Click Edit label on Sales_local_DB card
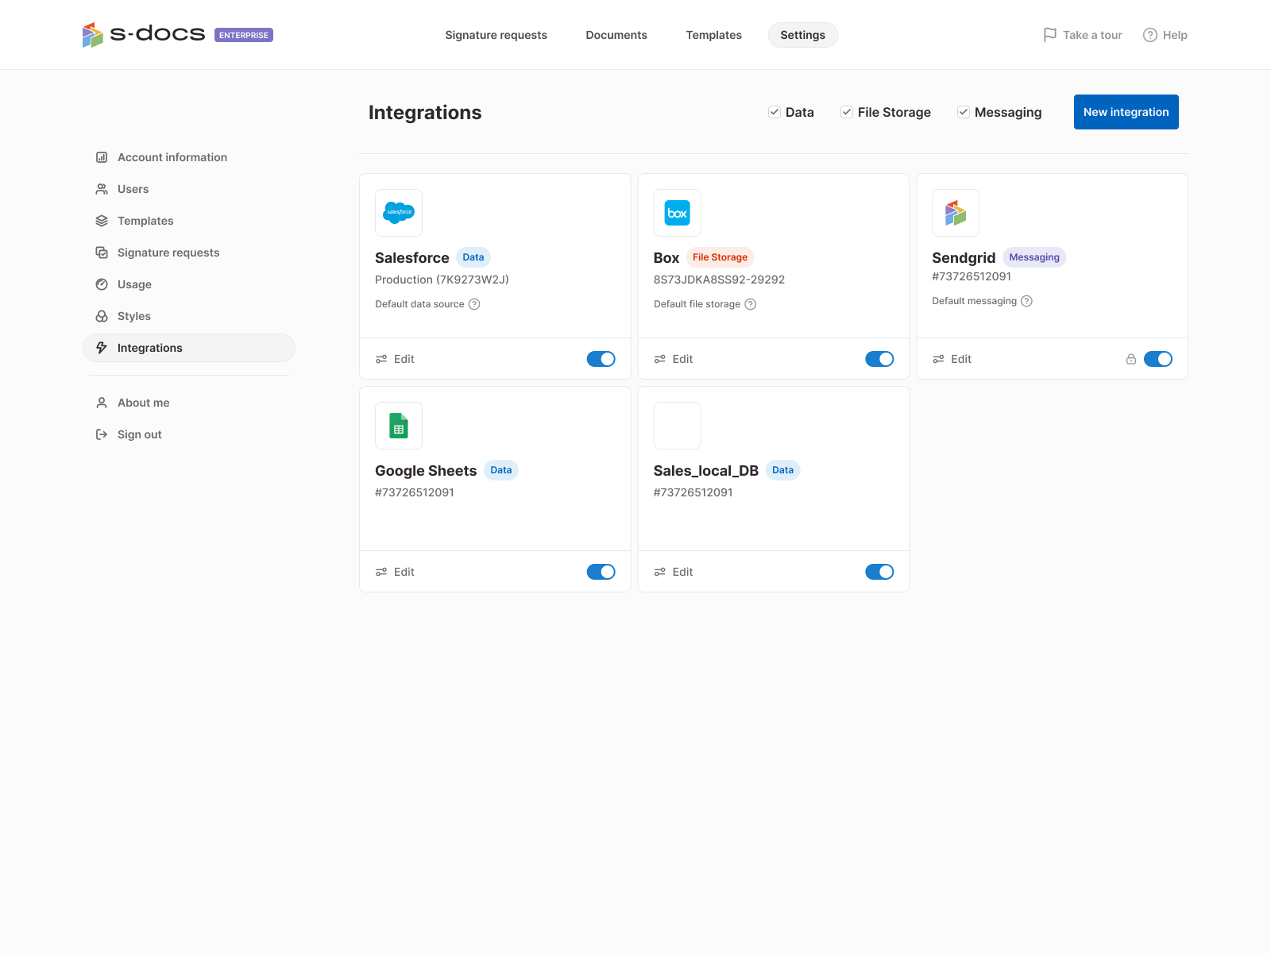This screenshot has height=953, width=1271. [x=683, y=572]
